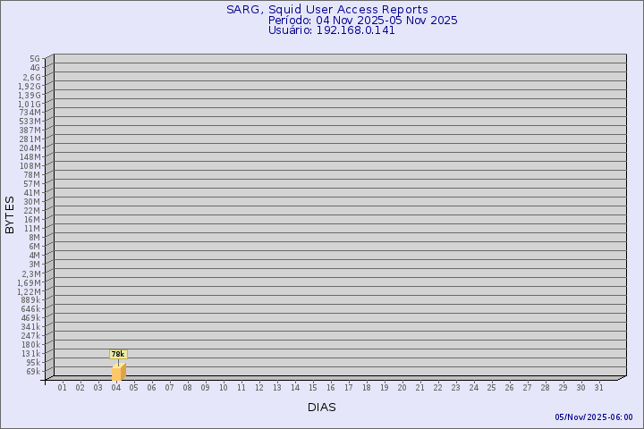Viewport: 644px width, 429px height.
Task: Click the SARG Squid User Access Reports title
Action: 326,9
